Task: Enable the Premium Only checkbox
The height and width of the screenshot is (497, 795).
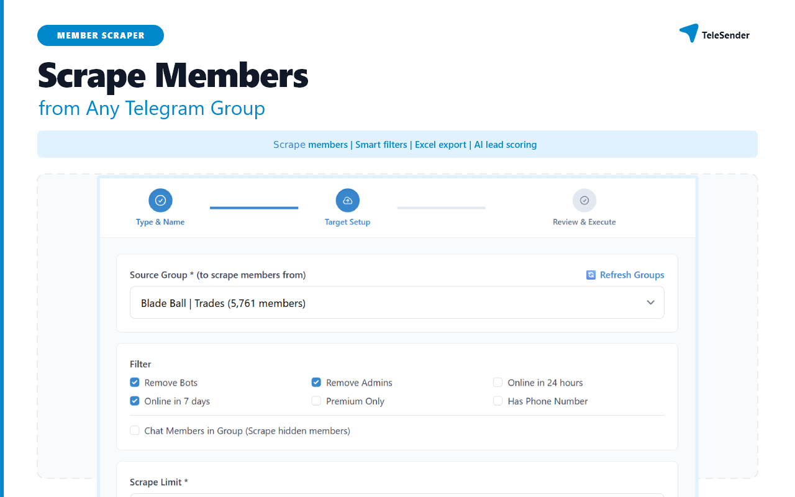Action: tap(316, 401)
